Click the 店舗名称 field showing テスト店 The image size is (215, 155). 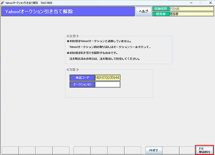[x=192, y=9]
